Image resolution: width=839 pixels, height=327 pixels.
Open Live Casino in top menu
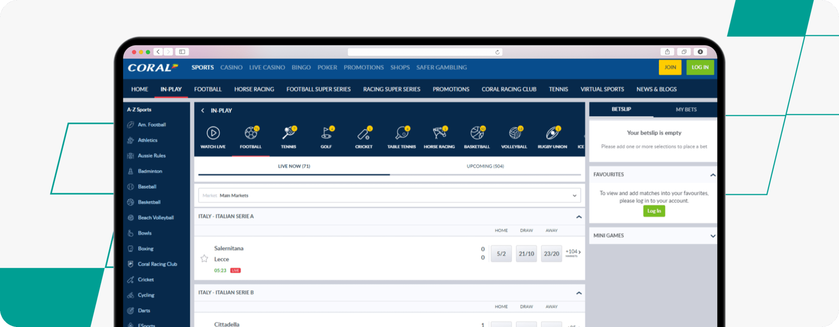(267, 68)
